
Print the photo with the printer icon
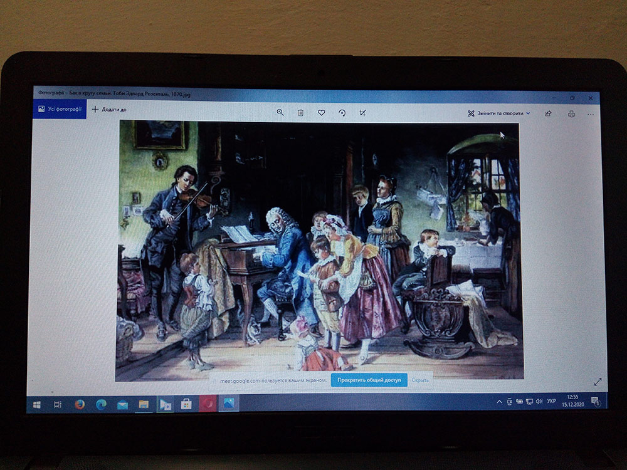tap(571, 114)
